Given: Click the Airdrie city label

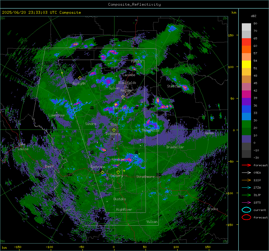Looking at the screenshot, I should pos(118,159).
